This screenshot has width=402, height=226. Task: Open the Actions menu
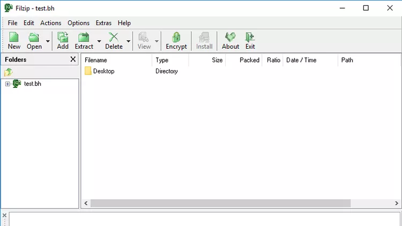point(51,23)
